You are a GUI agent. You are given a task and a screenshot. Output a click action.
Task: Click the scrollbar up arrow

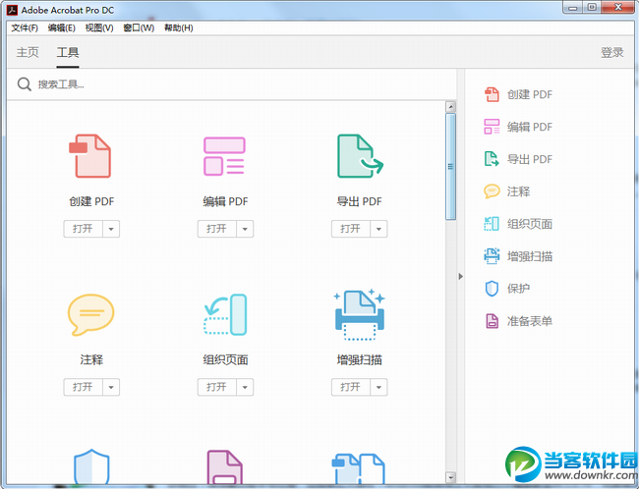(450, 107)
